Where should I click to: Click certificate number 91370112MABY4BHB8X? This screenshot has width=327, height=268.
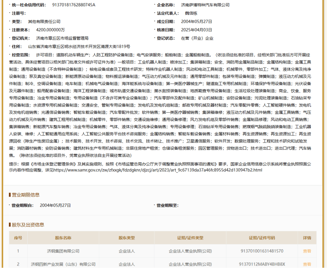point(262,264)
